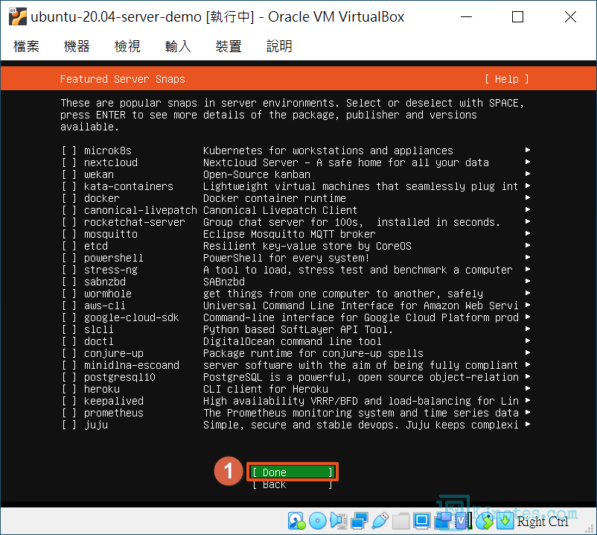Open the 裝置 (Devices) menu

(x=229, y=46)
